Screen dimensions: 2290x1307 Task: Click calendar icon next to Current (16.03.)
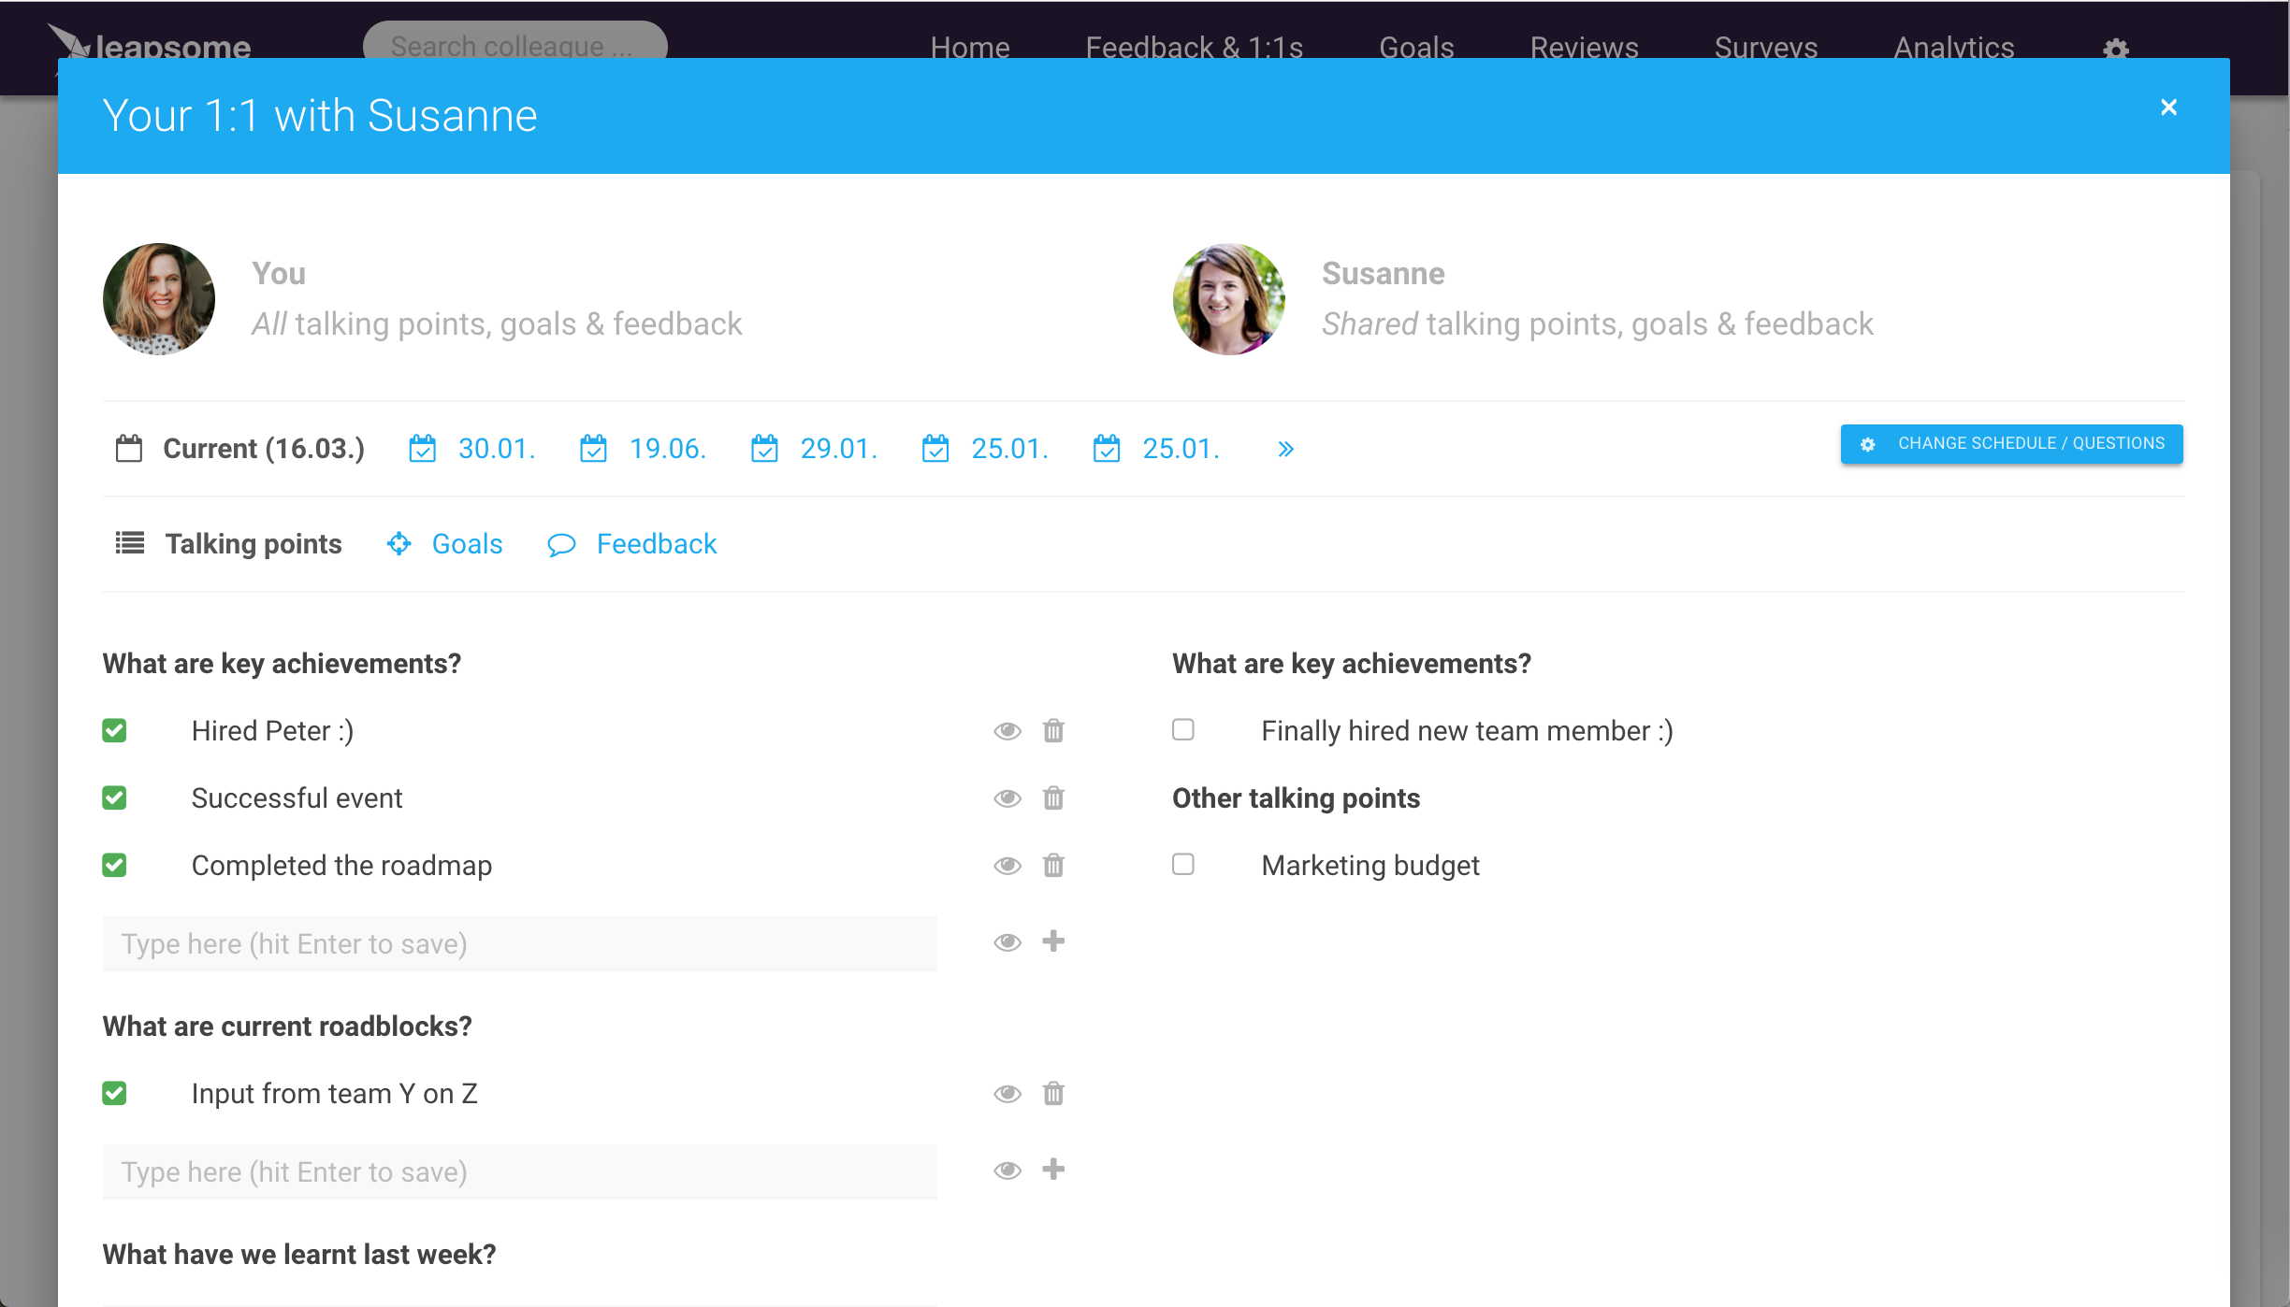click(129, 449)
